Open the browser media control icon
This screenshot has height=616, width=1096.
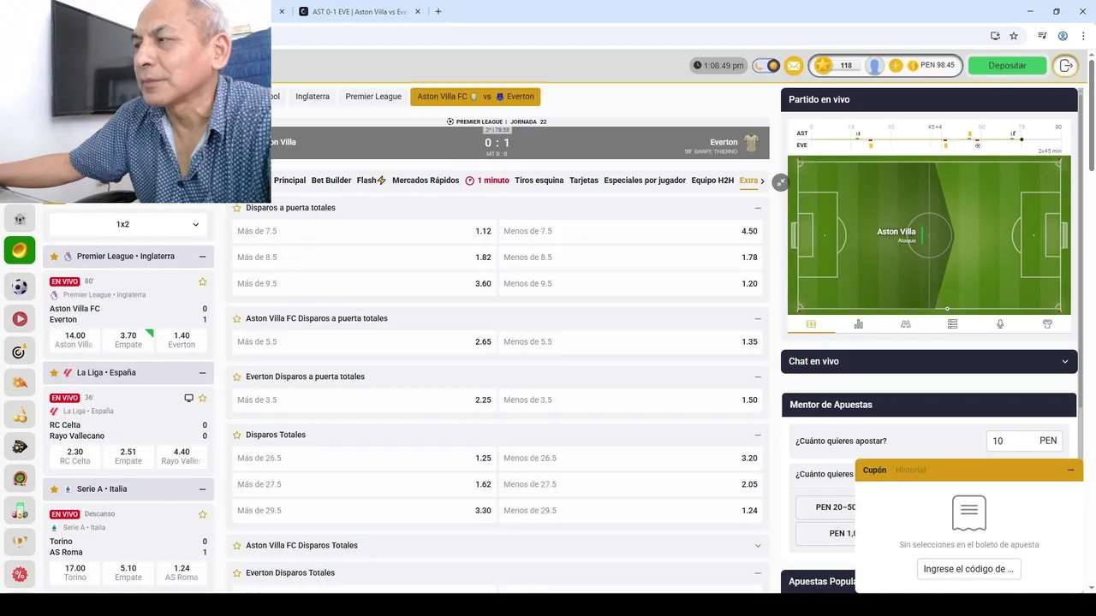(x=1042, y=36)
